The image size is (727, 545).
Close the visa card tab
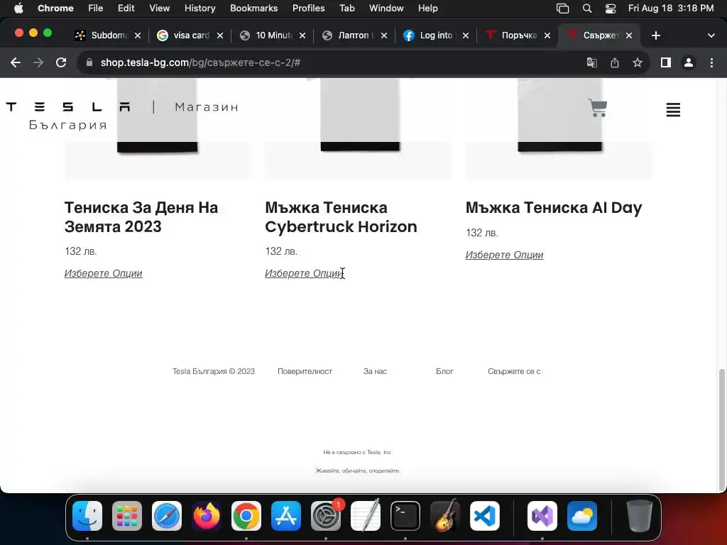[220, 35]
